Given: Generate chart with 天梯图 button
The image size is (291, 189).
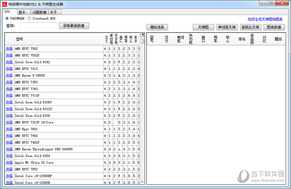Looking at the screenshot, I should [203, 27].
